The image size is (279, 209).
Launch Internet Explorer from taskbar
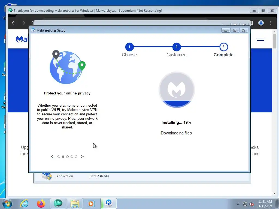pyautogui.click(x=24, y=204)
